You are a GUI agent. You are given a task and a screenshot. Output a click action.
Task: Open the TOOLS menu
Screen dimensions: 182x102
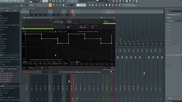19,1
